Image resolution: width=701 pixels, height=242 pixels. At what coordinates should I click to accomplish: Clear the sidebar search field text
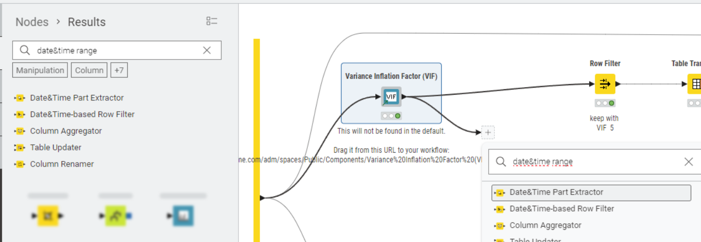pyautogui.click(x=207, y=50)
